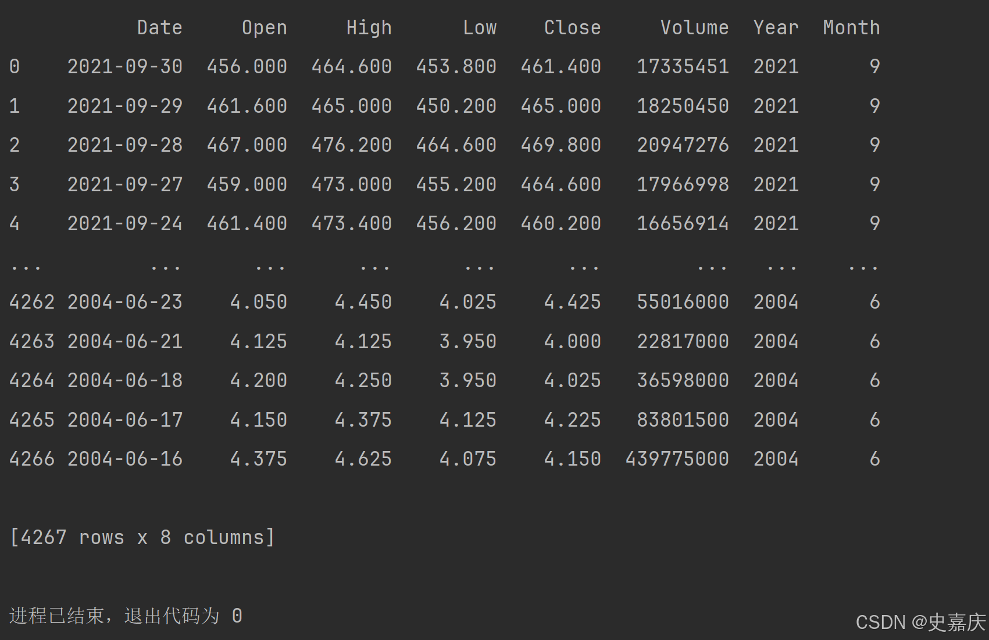Click Close value 469.800
Screen dimensions: 989x640
point(561,145)
